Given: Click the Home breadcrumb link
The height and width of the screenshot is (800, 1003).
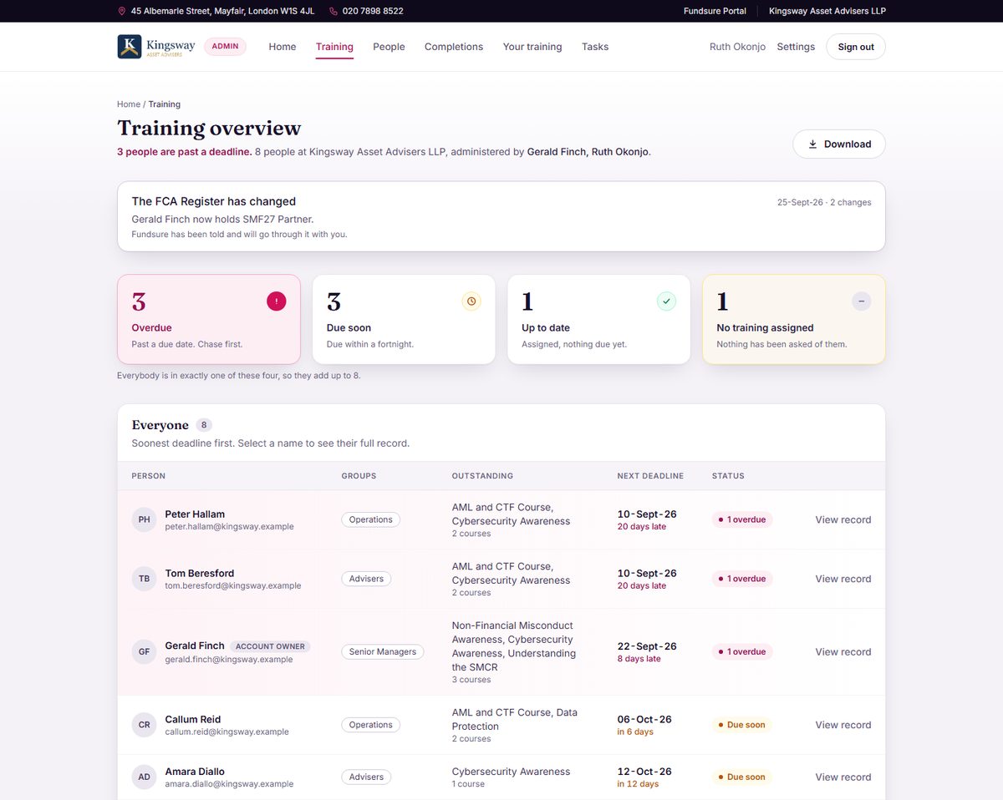Looking at the screenshot, I should tap(129, 104).
